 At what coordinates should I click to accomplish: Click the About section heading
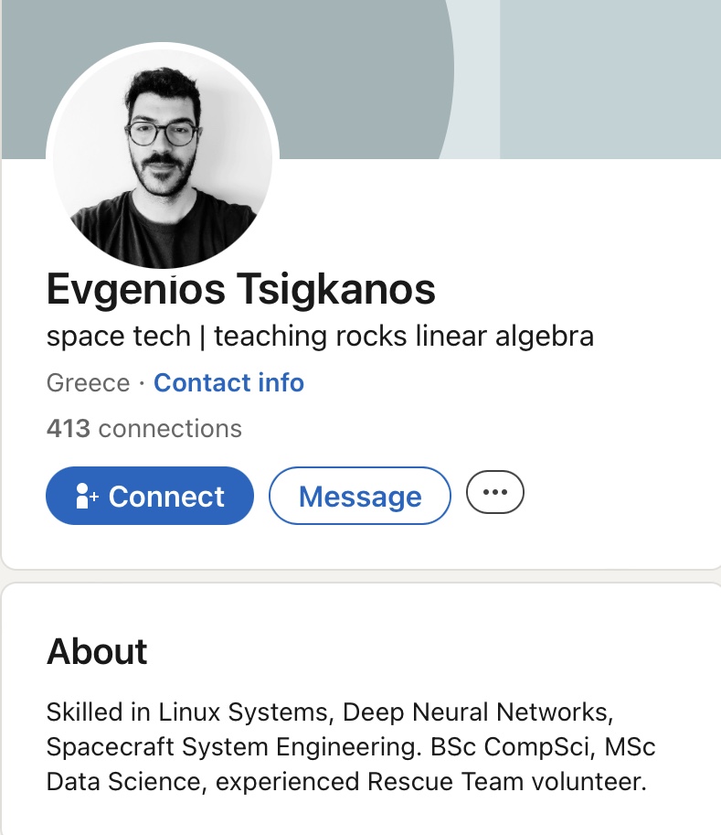point(97,651)
